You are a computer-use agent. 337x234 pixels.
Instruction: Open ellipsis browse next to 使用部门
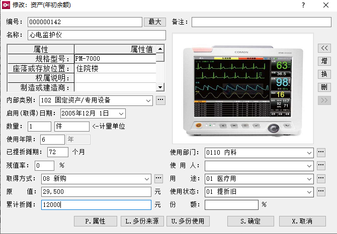point(321,152)
